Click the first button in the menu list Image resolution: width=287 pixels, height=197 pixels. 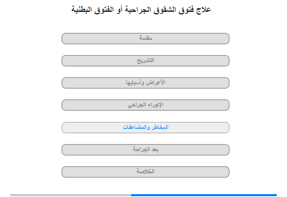(146, 39)
